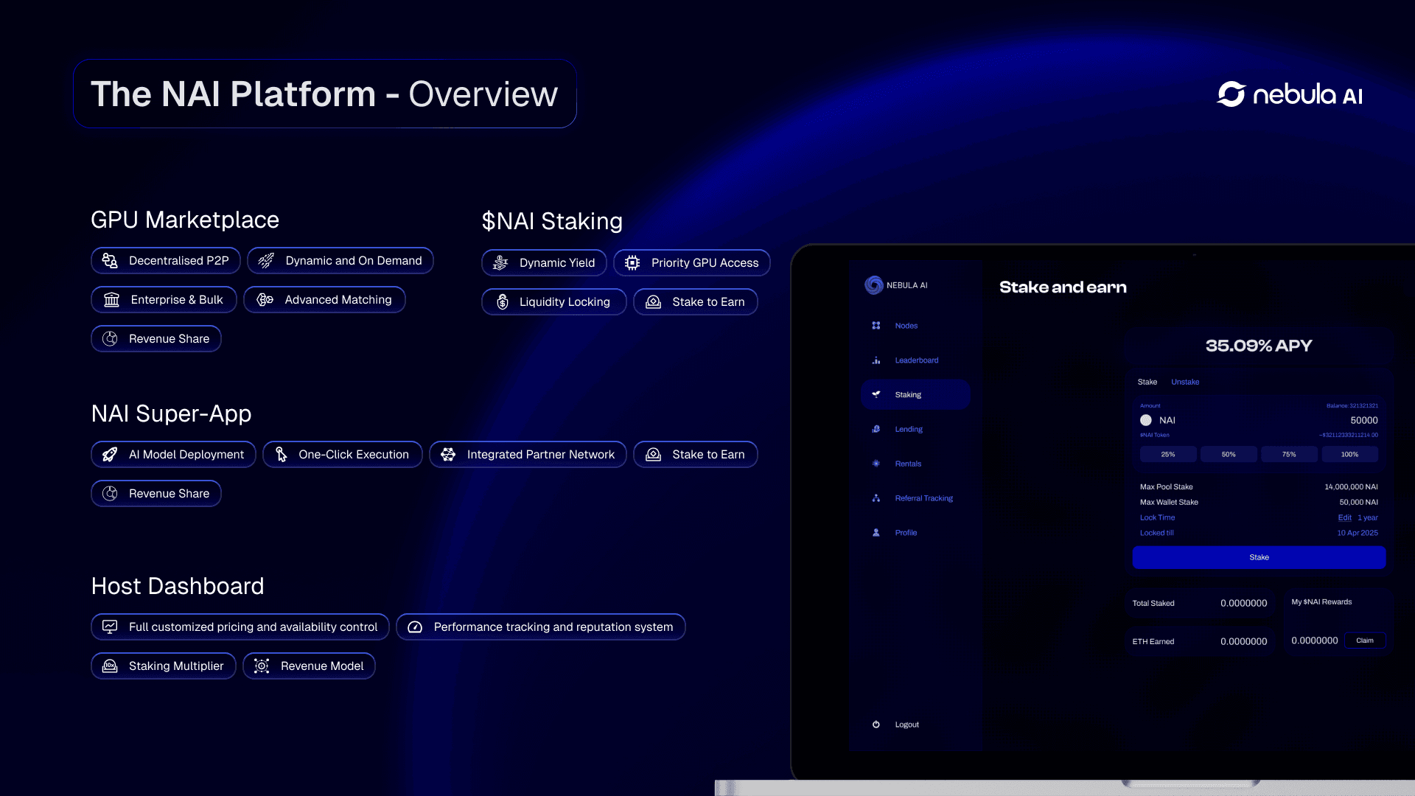Open Referral Tracking in the sidebar menu
1415x796 pixels.
(924, 498)
